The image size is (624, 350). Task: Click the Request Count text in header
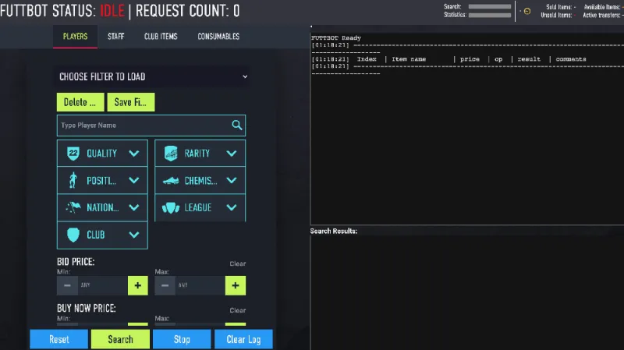188,11
